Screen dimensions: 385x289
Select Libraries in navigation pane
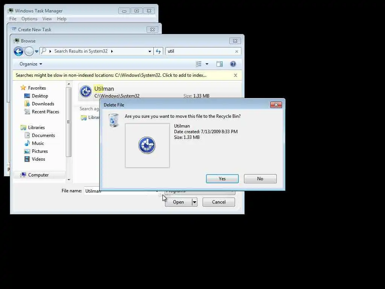click(36, 127)
